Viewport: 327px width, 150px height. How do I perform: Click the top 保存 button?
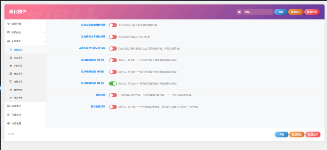(x=280, y=12)
